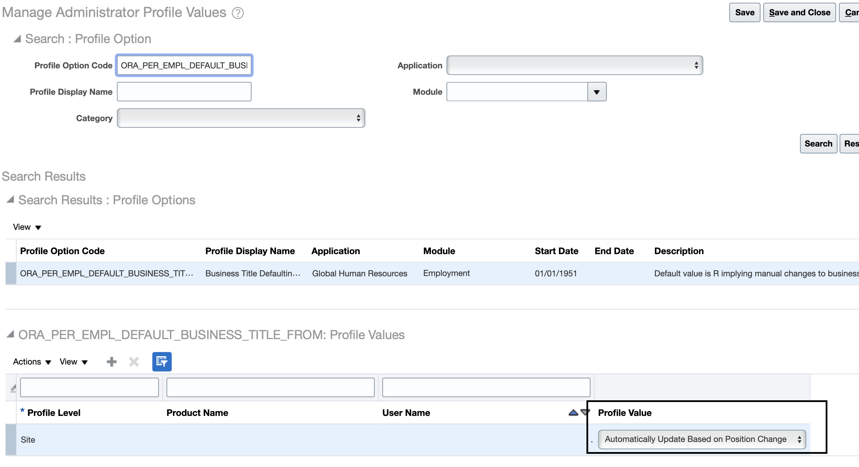Click the pencil icon beside the filter row
This screenshot has height=467, width=859.
click(12, 388)
